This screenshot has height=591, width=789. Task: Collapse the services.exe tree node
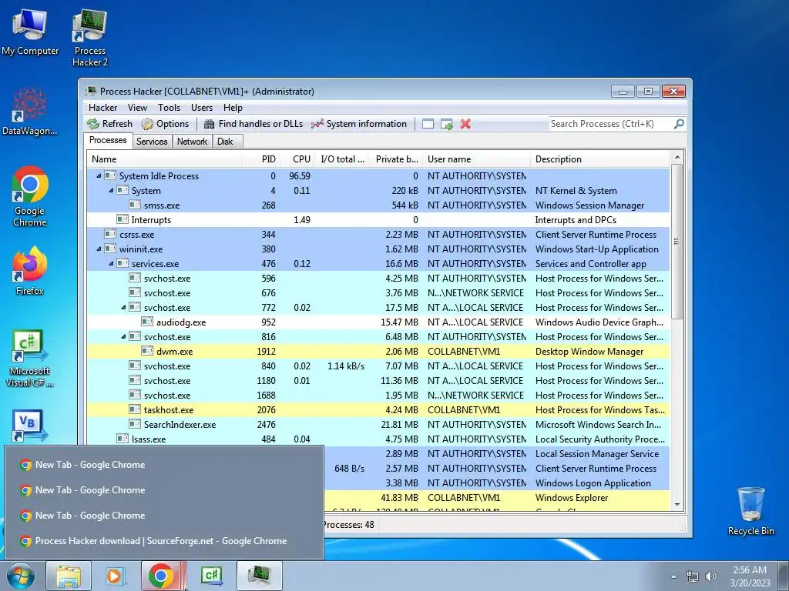(x=111, y=264)
